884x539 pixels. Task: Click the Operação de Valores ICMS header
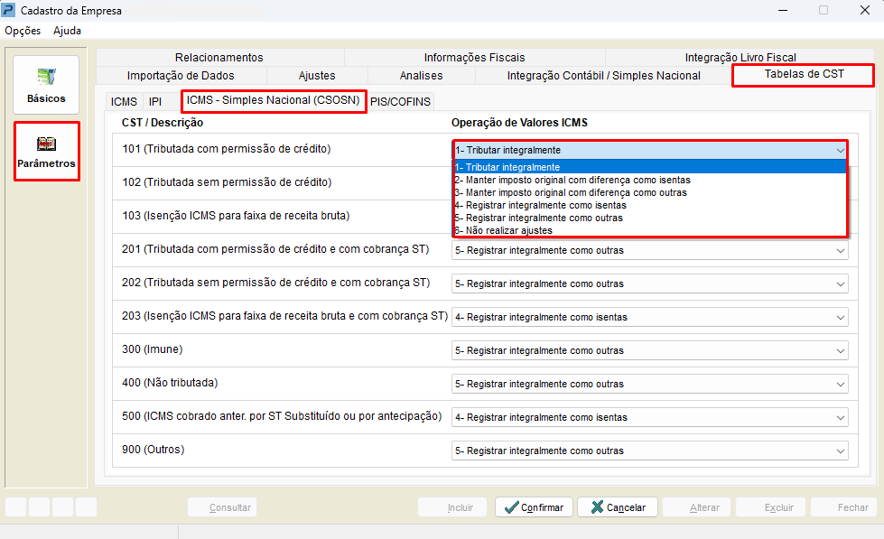pyautogui.click(x=519, y=123)
